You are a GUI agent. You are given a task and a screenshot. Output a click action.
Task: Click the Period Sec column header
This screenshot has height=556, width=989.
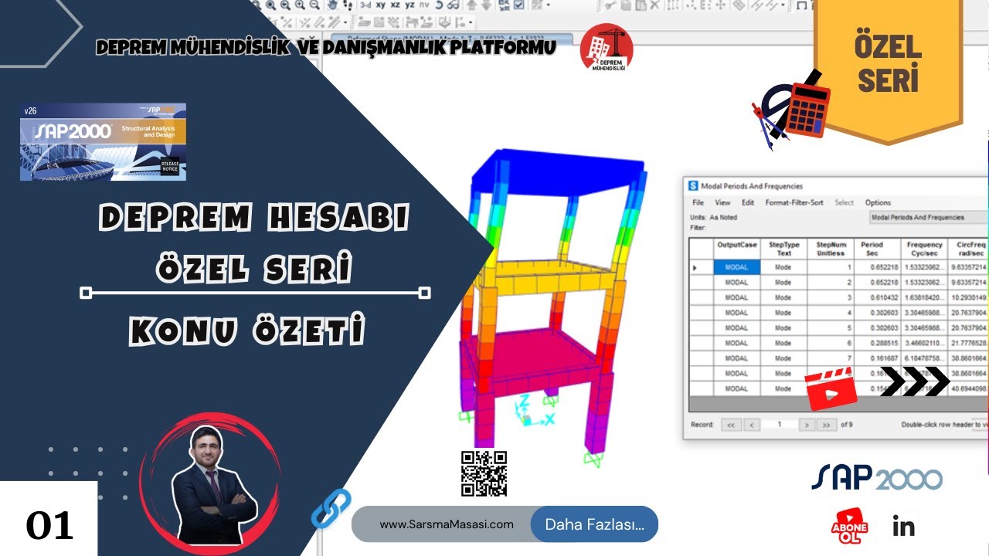pyautogui.click(x=877, y=249)
